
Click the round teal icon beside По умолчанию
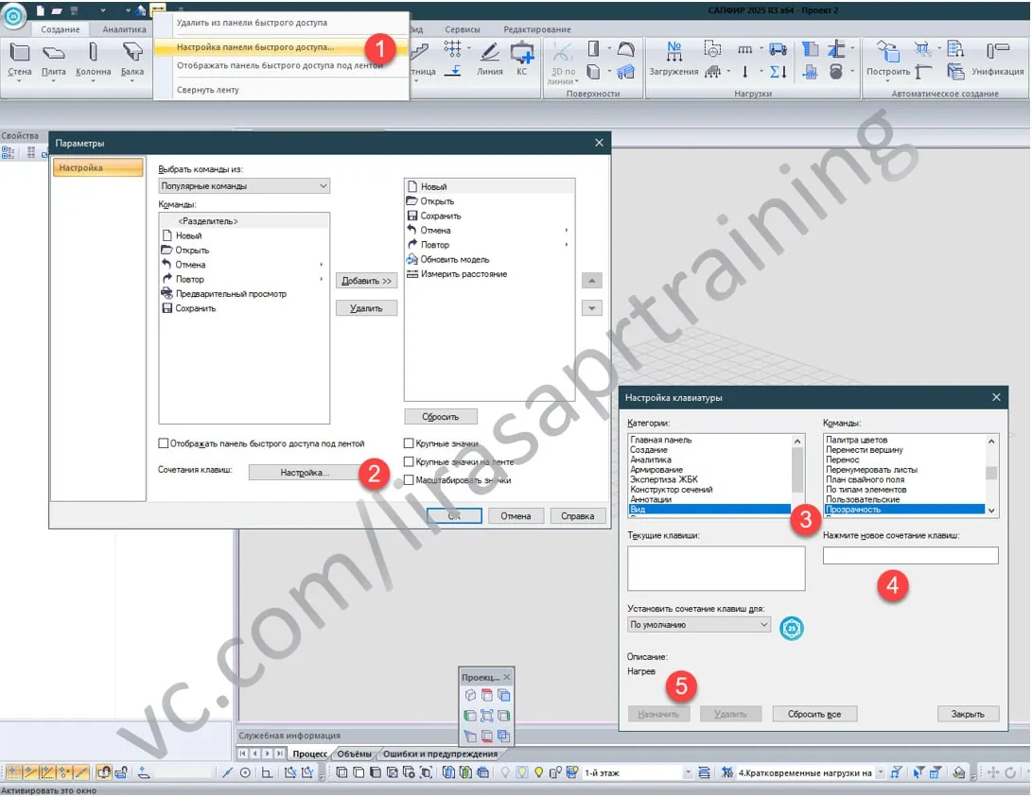[791, 628]
